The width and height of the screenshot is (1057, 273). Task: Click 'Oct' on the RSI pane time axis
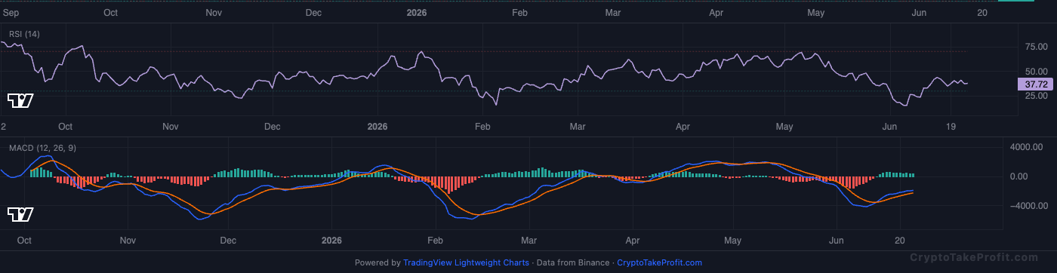(66, 127)
